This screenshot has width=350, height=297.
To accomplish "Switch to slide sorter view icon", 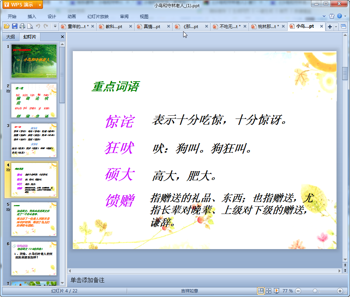I will (x=268, y=291).
